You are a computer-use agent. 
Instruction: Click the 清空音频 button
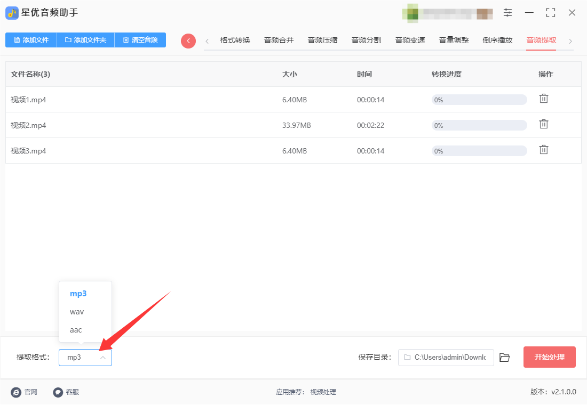pos(140,40)
